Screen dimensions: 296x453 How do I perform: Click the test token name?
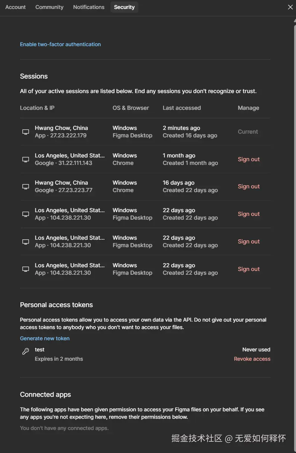click(x=40, y=350)
